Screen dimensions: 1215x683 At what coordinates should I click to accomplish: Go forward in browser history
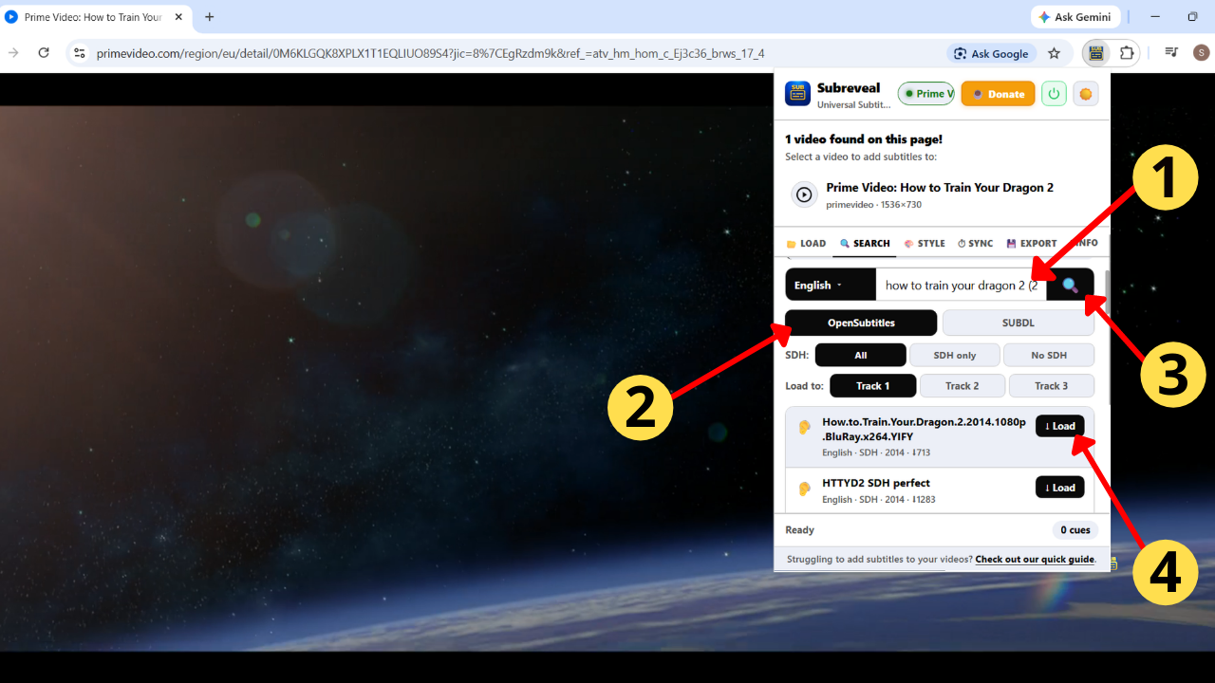[13, 53]
